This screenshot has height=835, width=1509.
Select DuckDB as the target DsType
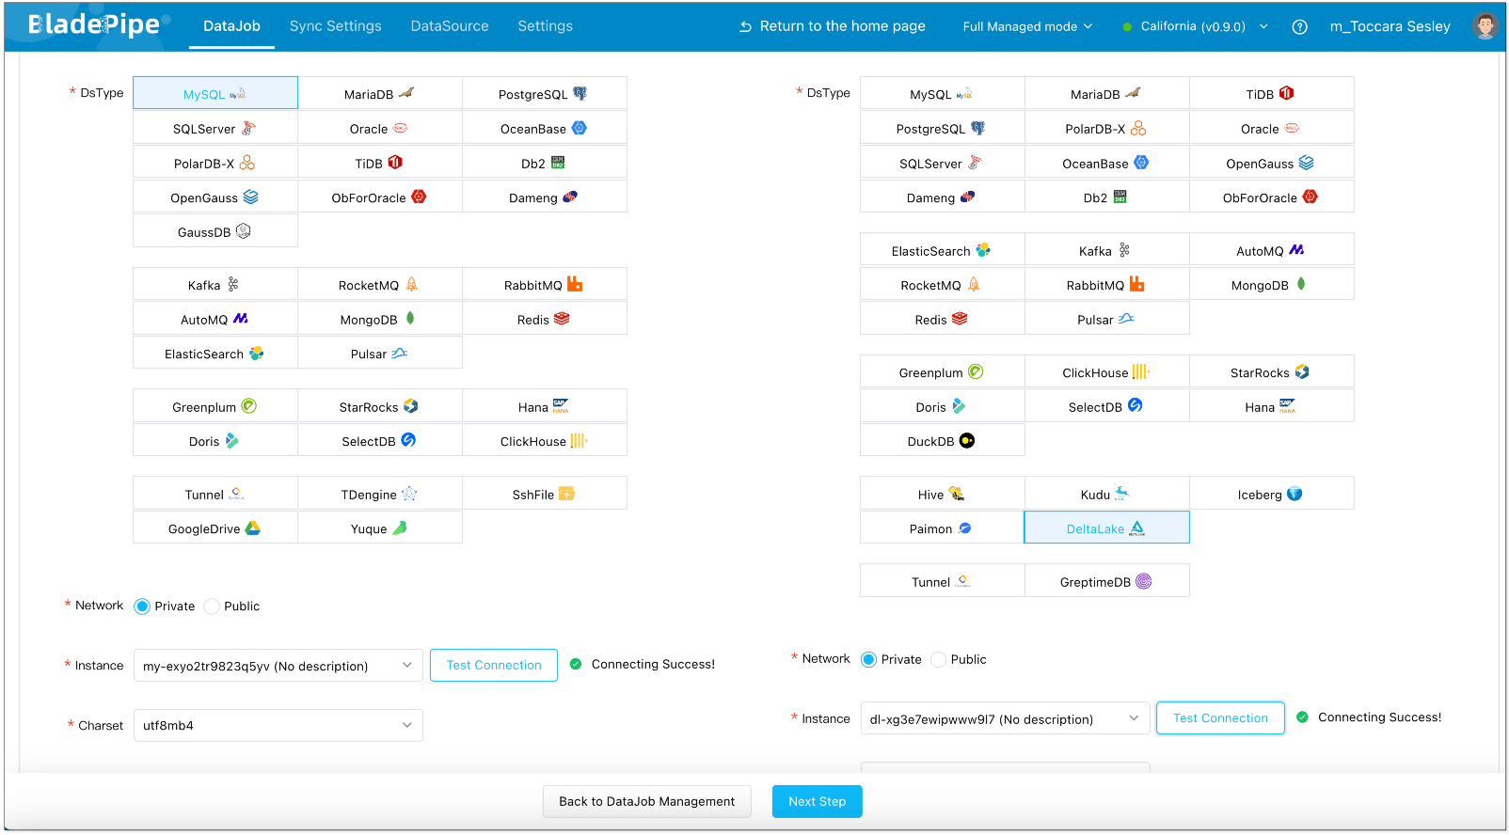(x=941, y=441)
